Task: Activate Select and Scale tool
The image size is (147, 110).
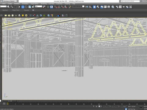Action: [30, 7]
